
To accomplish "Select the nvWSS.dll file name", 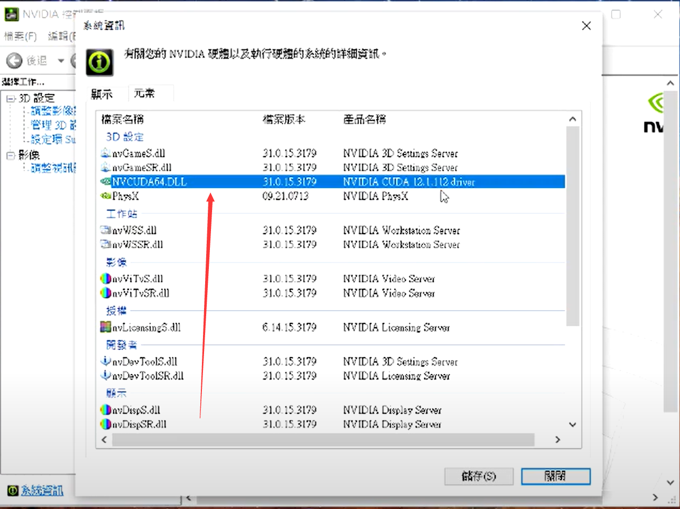I will point(134,230).
